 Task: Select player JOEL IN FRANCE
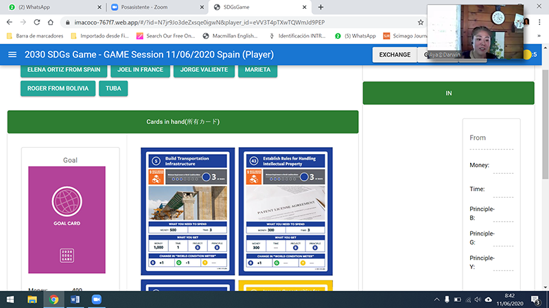tap(140, 70)
